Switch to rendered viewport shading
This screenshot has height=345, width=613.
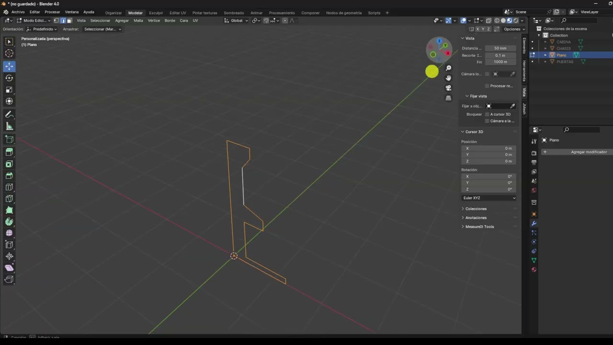pos(516,21)
